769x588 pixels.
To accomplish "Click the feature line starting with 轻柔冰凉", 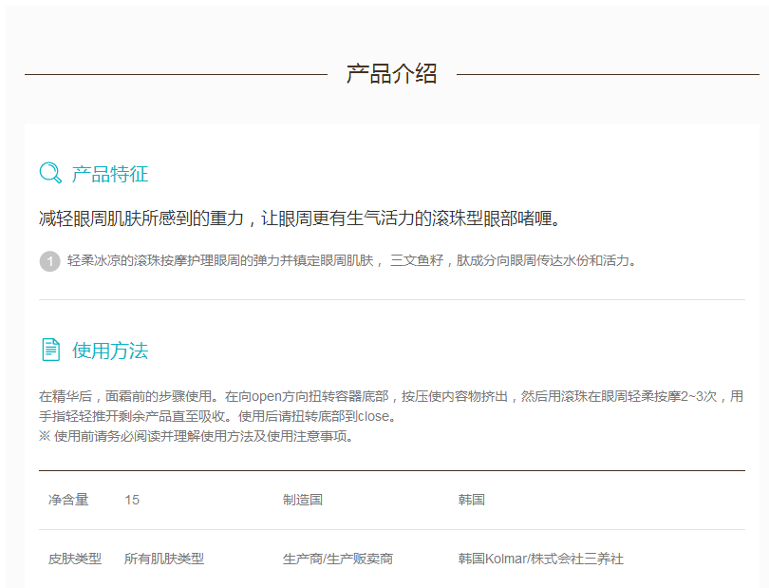I will (351, 260).
